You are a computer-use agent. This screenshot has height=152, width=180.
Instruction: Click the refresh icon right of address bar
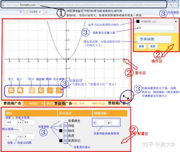click(x=171, y=5)
